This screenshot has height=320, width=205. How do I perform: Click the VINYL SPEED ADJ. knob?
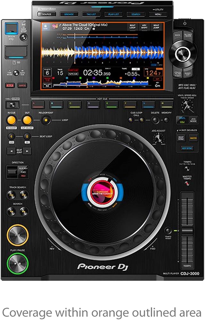[x=187, y=106]
